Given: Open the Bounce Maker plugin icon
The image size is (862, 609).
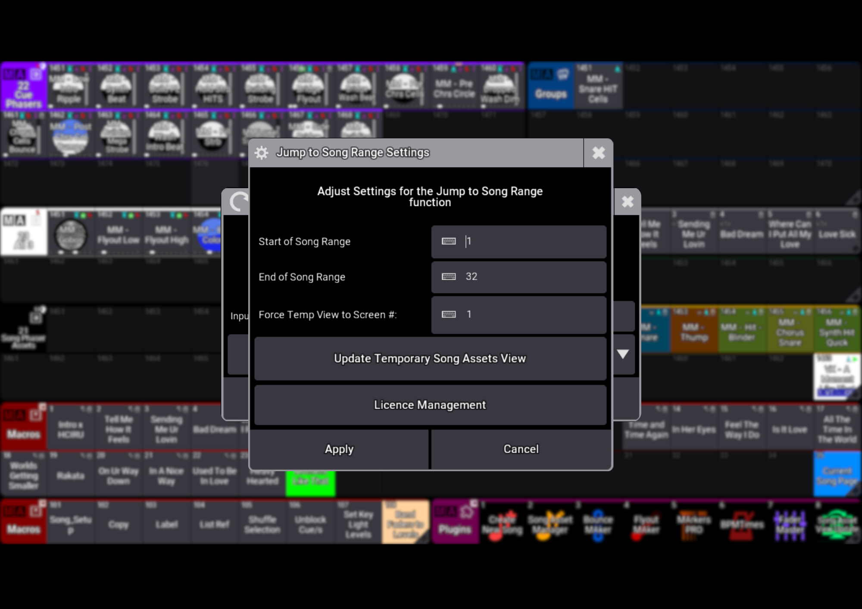Looking at the screenshot, I should (598, 522).
